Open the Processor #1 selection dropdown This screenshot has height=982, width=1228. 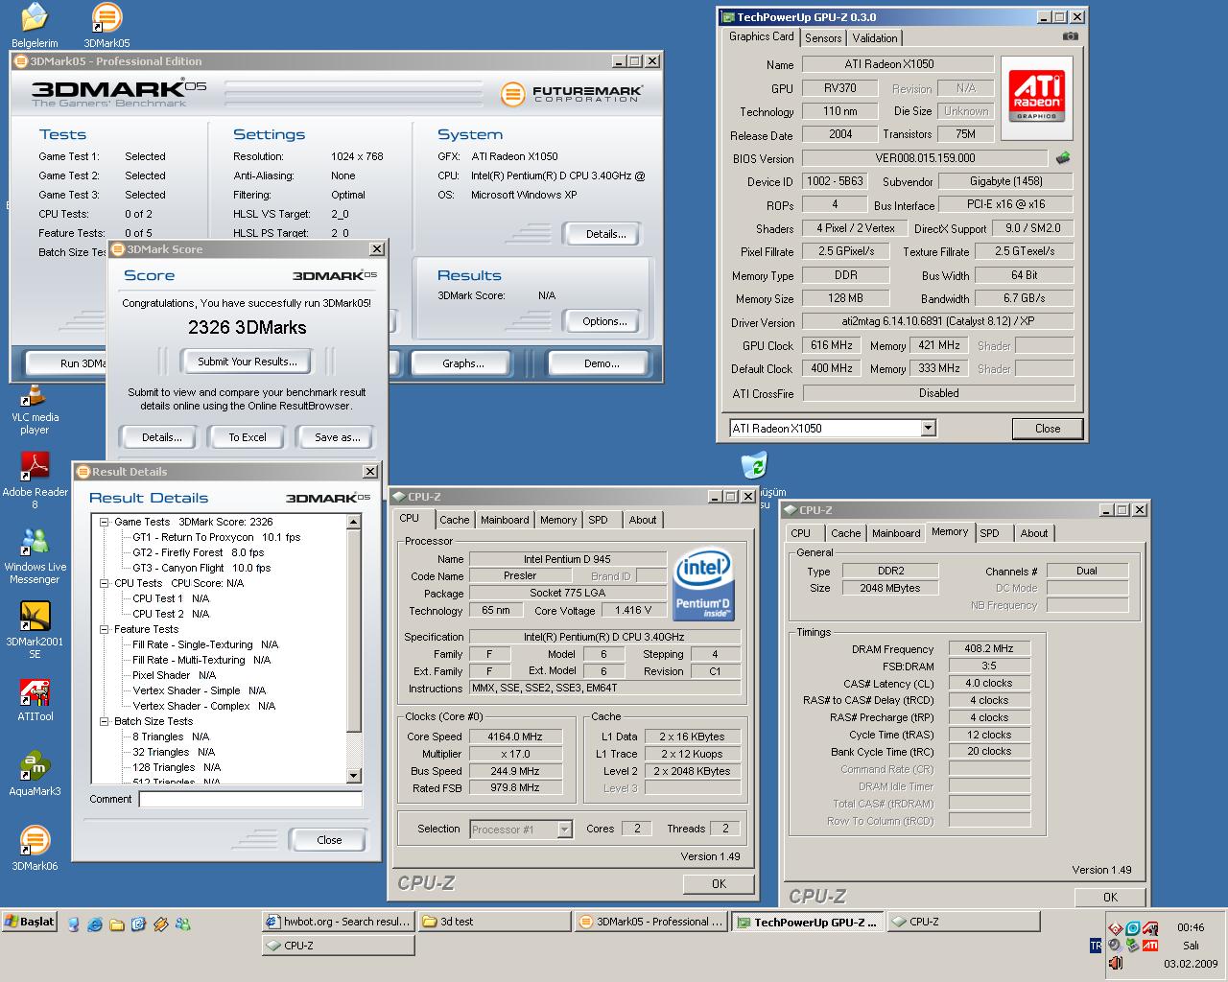[565, 830]
